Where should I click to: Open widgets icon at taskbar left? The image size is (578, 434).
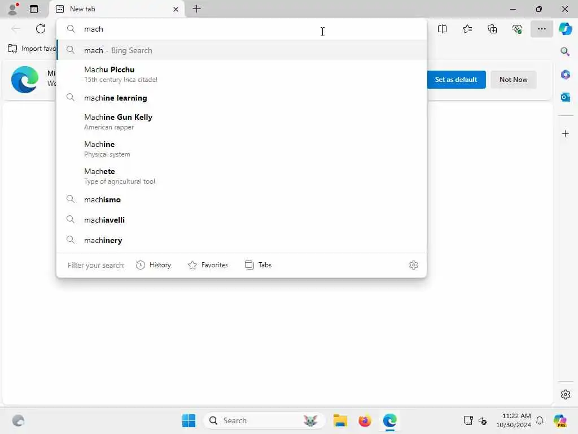click(18, 420)
